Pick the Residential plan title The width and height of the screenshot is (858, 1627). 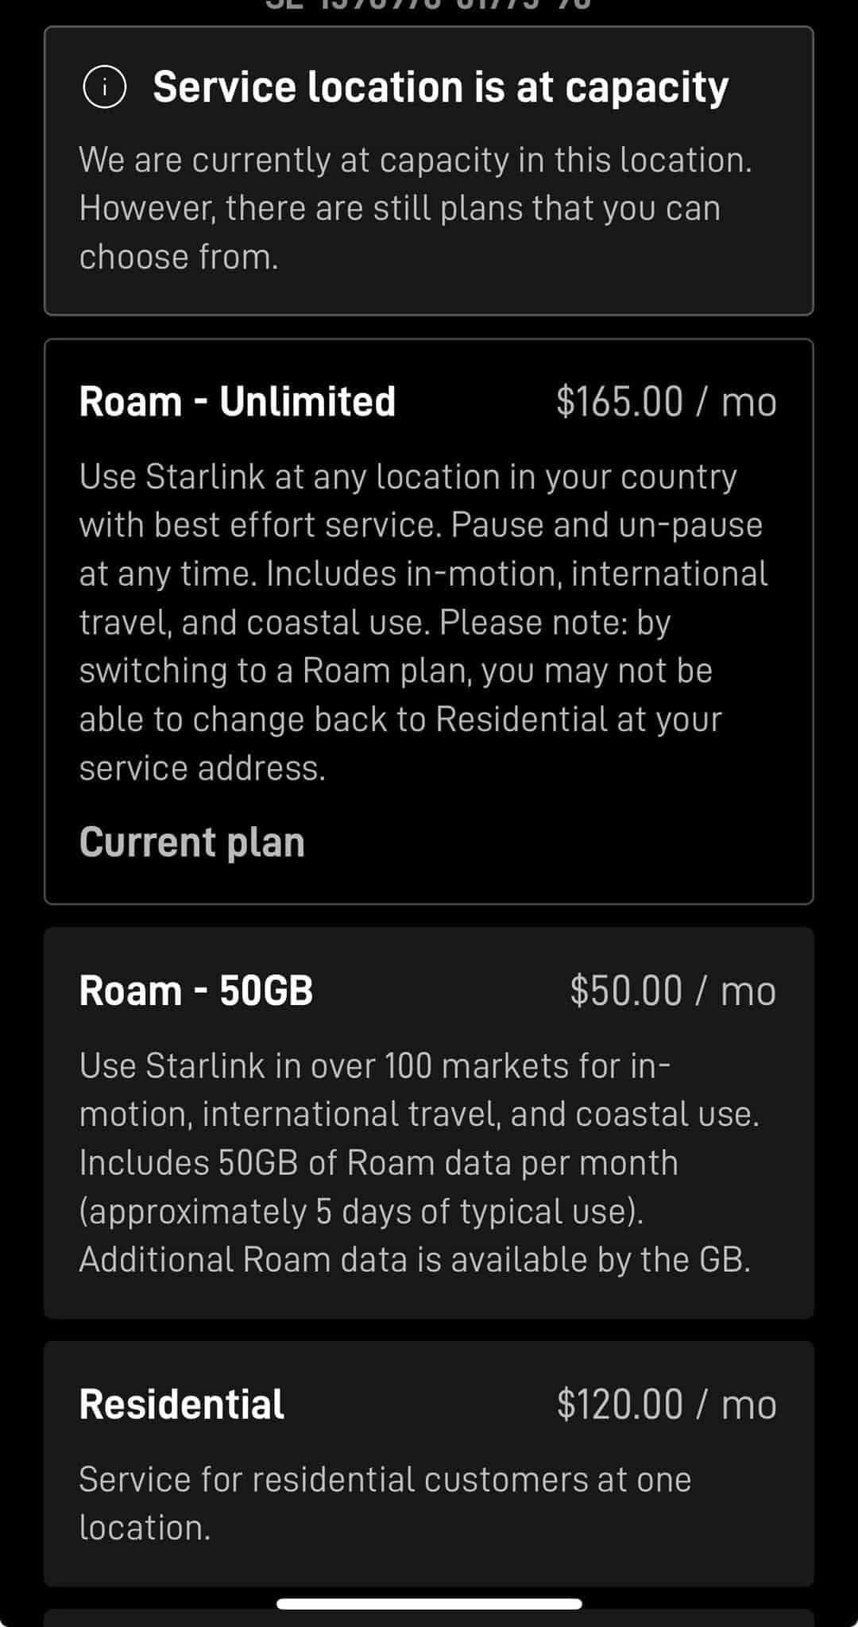(x=181, y=1405)
